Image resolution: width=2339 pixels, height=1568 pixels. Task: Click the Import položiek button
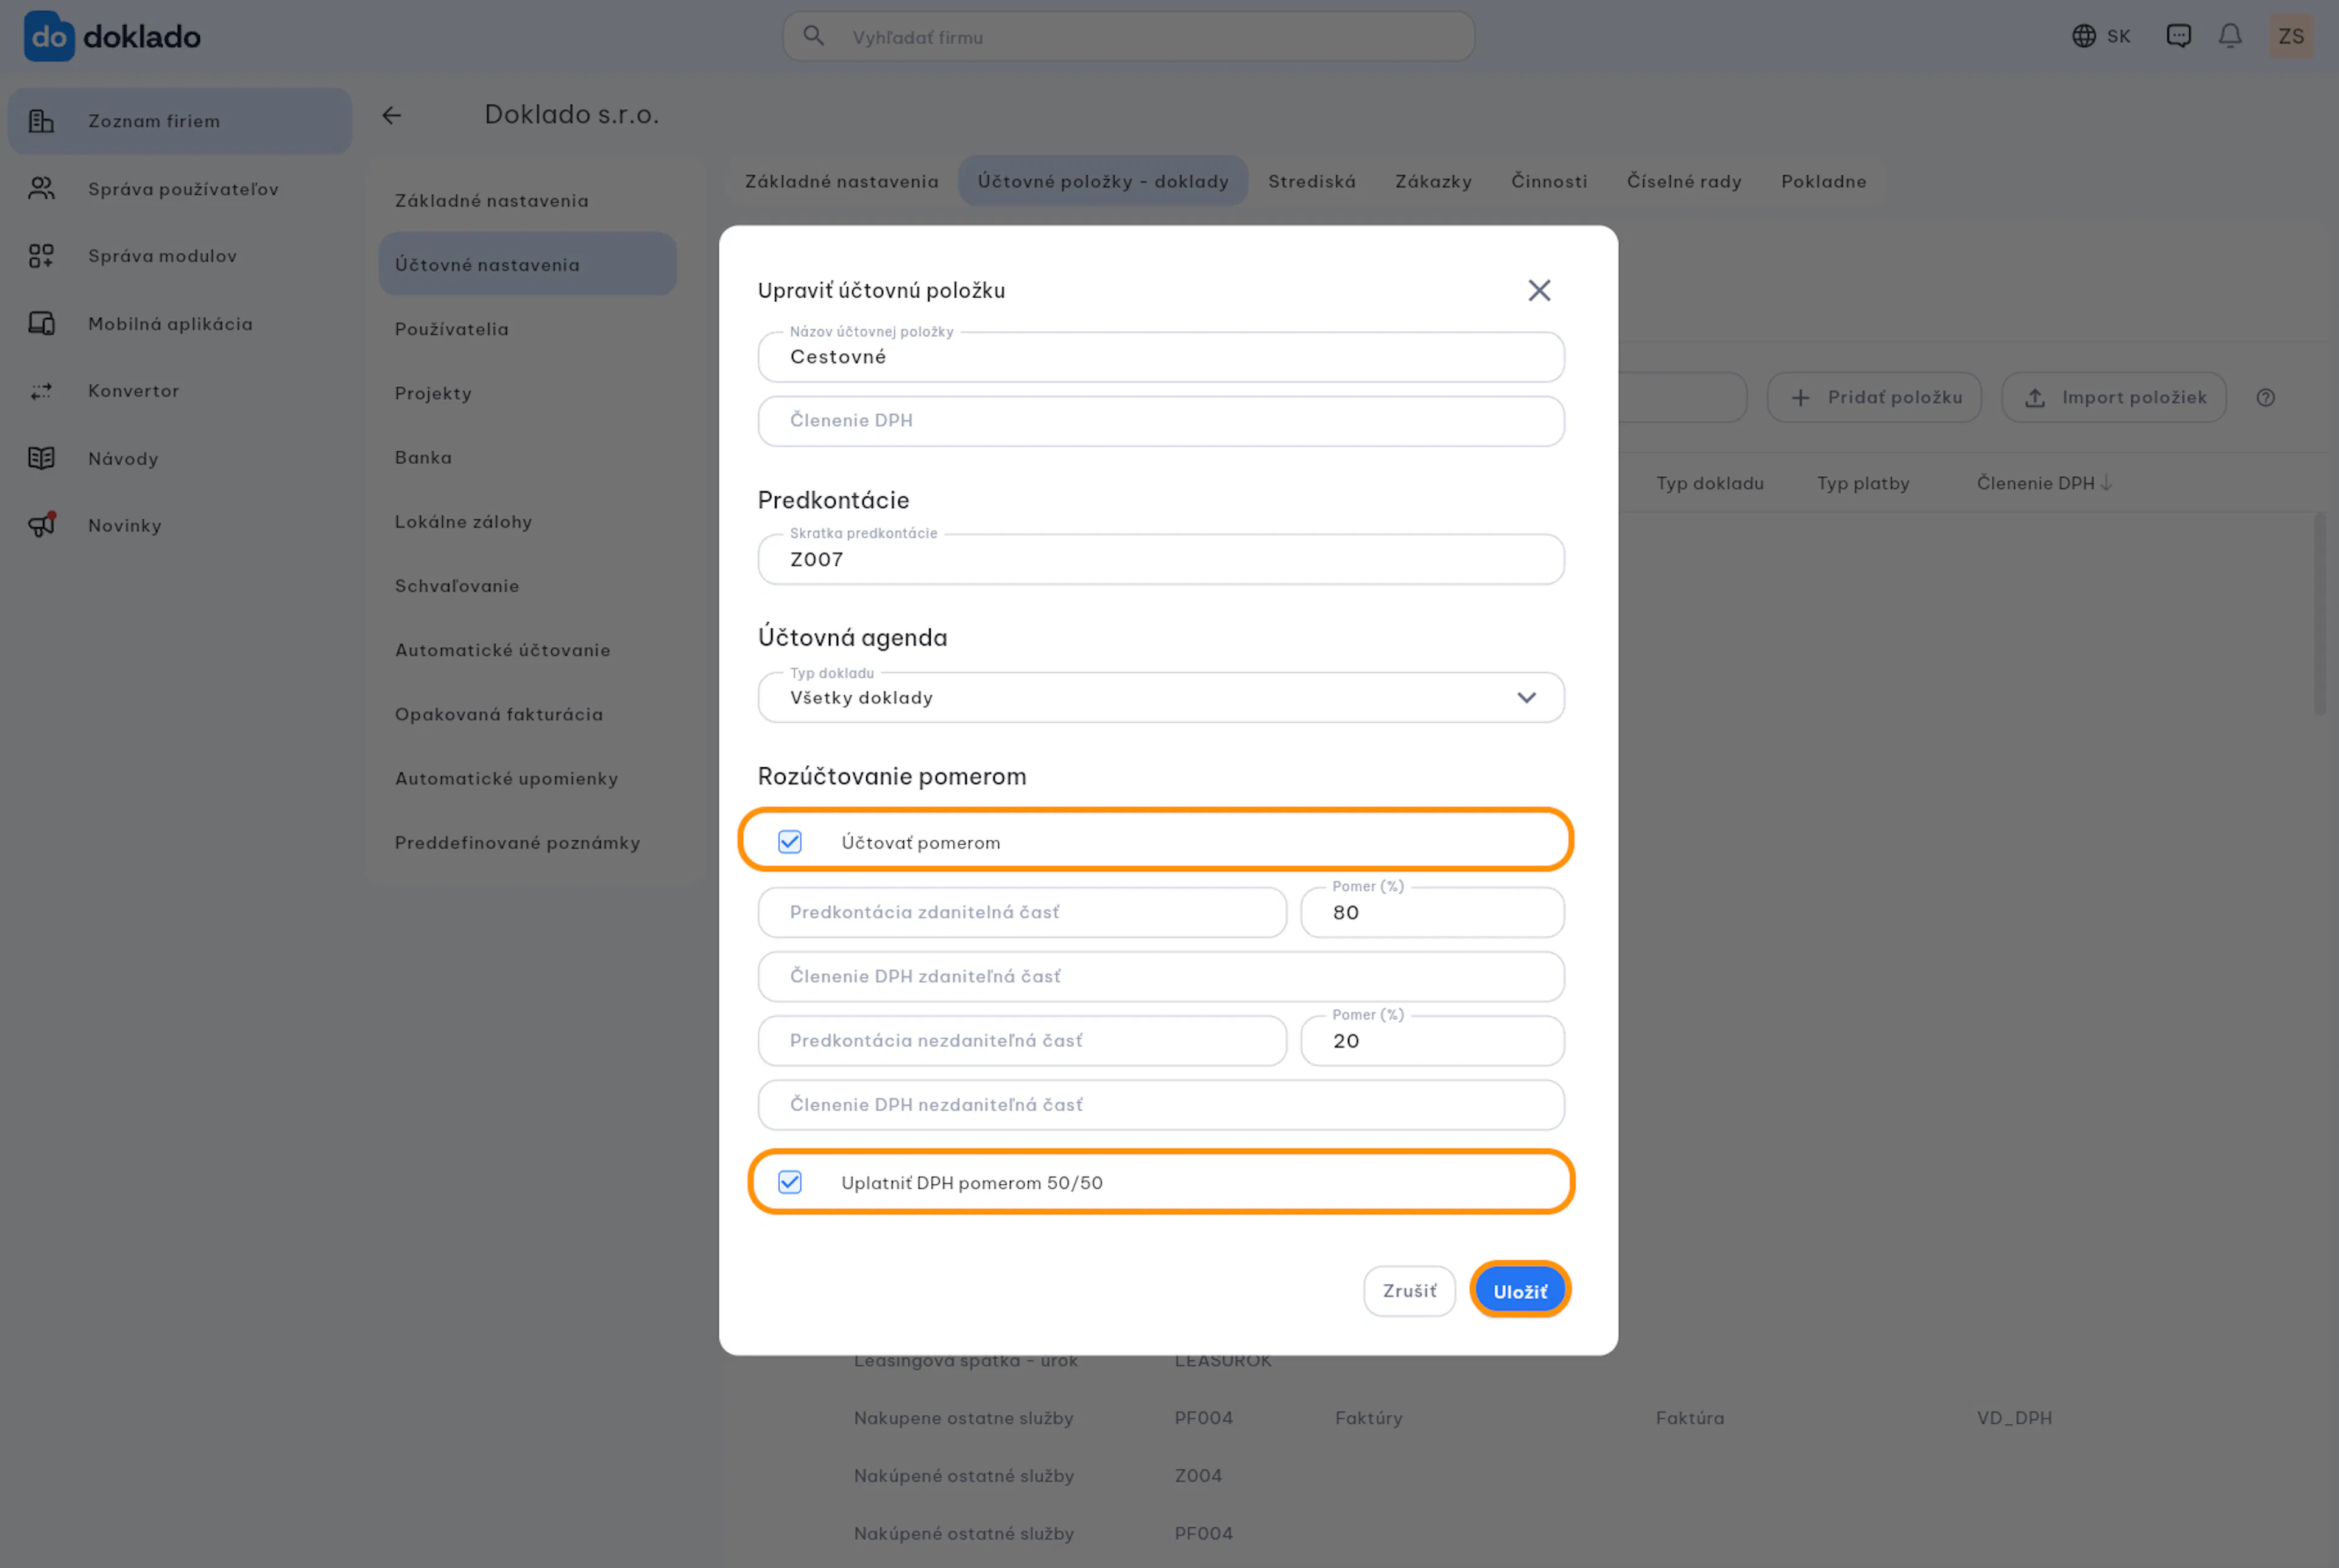(2113, 398)
